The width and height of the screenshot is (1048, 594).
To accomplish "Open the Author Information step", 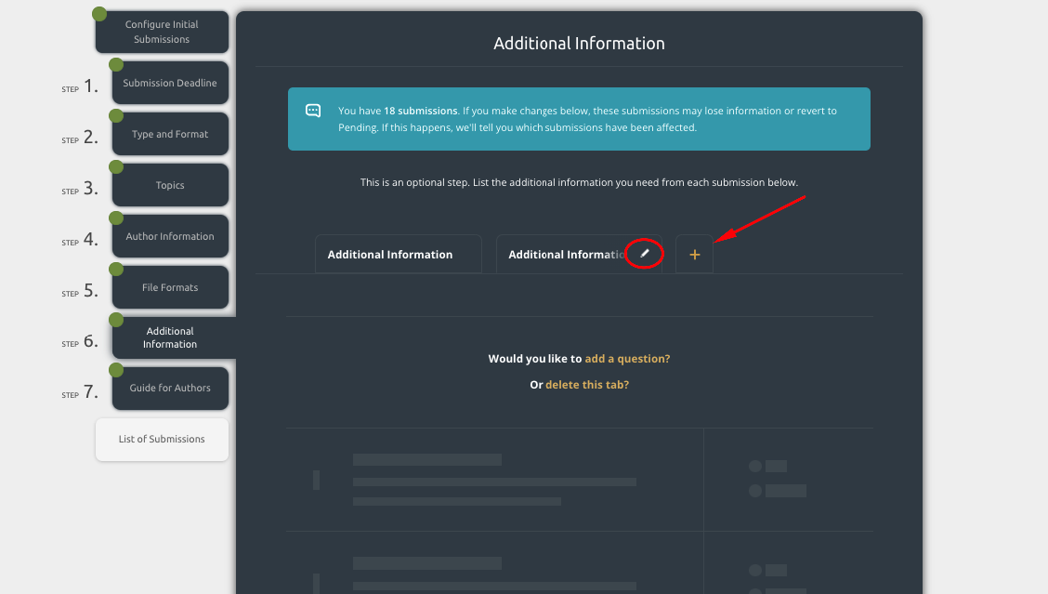I will pos(170,237).
